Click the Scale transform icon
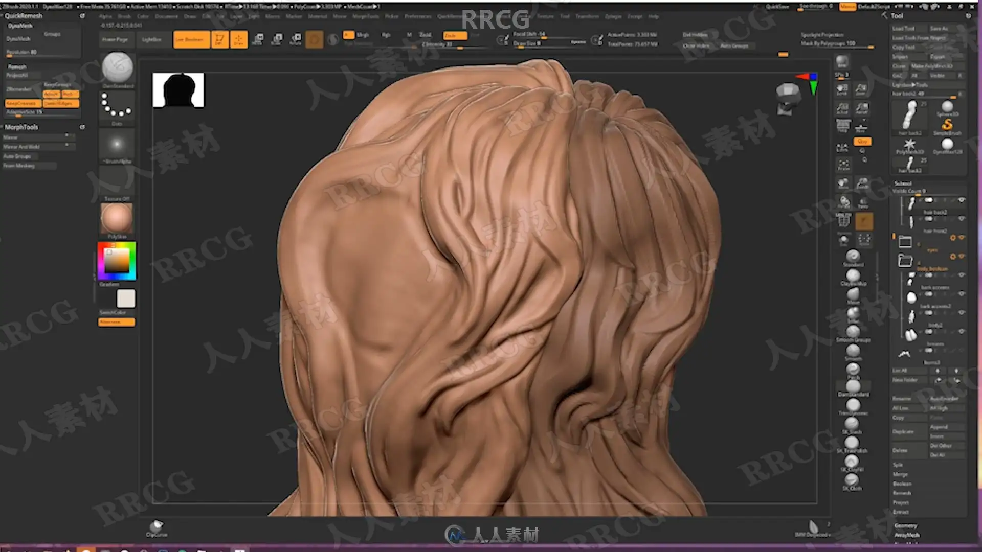Image resolution: width=982 pixels, height=552 pixels. pyautogui.click(x=277, y=39)
